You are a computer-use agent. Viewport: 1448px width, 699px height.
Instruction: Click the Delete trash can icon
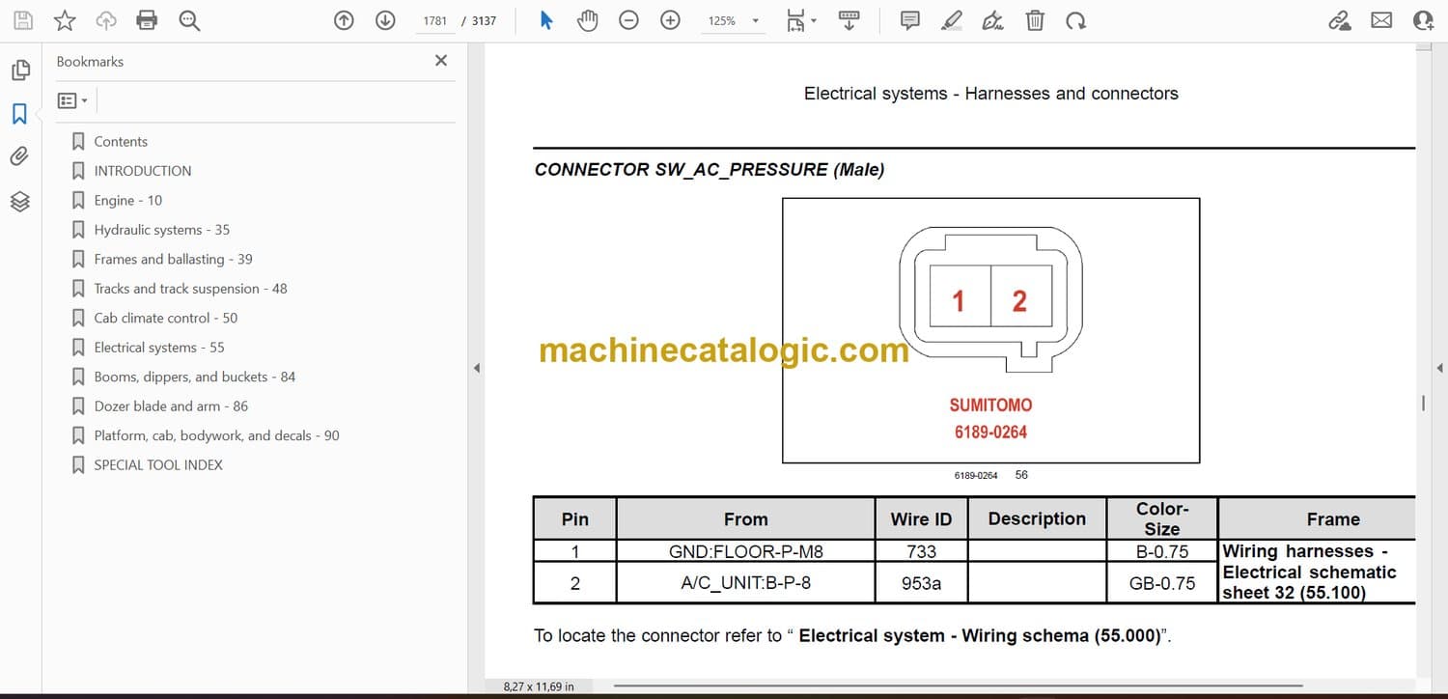tap(1035, 20)
